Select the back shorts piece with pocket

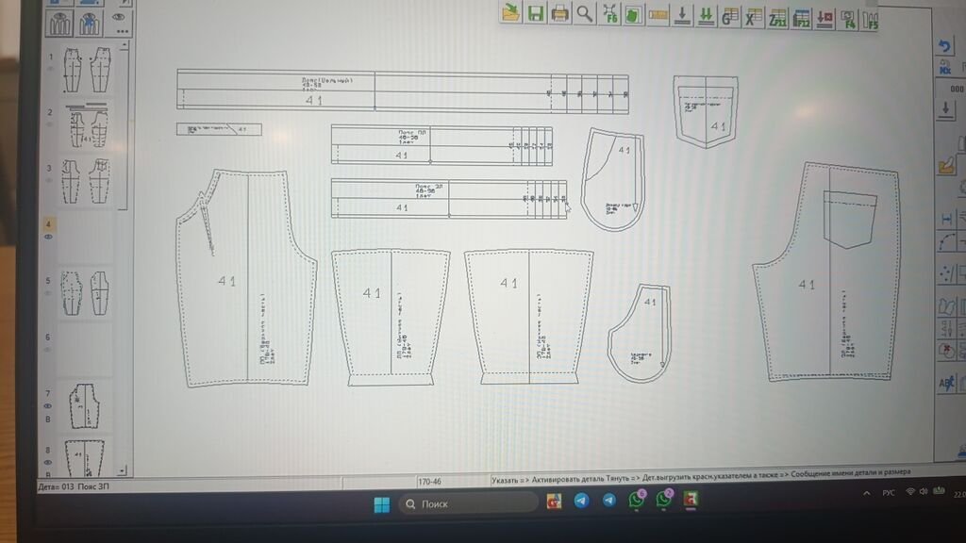point(826,271)
